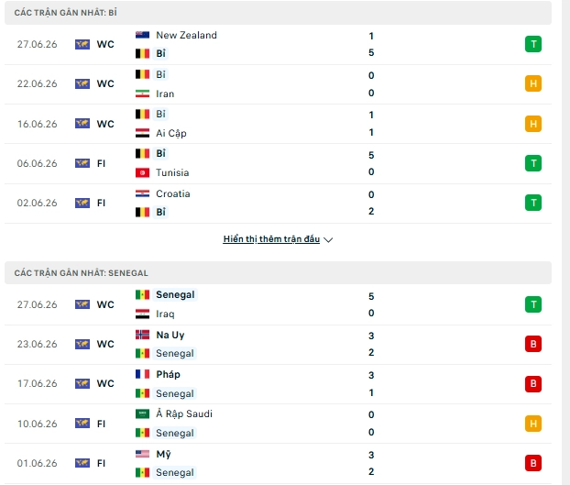Open the Bỉ vs Tunisia 5-0 score
The height and width of the screenshot is (485, 570).
371,163
